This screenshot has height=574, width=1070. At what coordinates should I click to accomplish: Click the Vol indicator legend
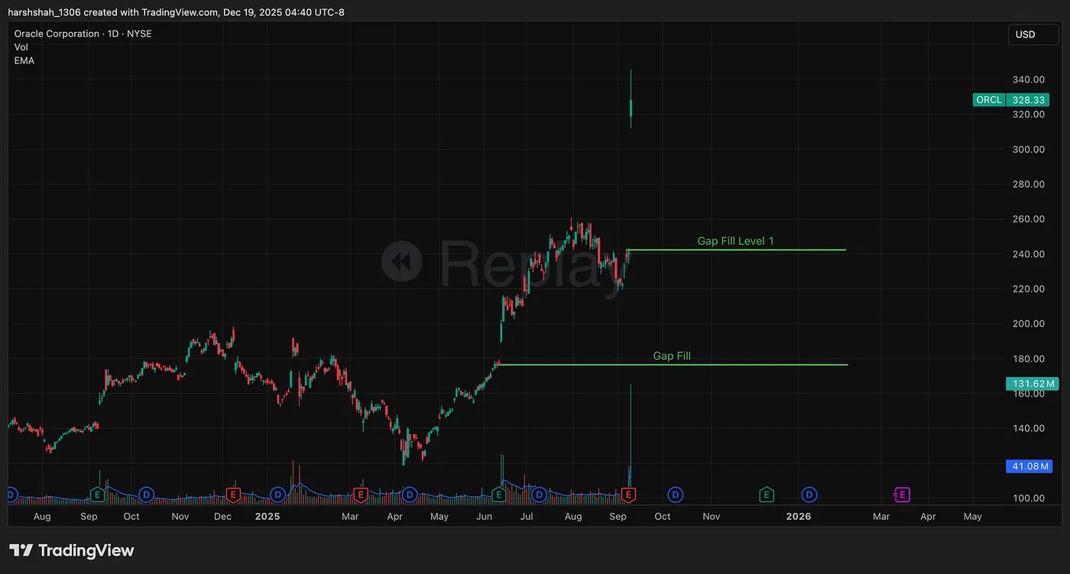click(21, 47)
